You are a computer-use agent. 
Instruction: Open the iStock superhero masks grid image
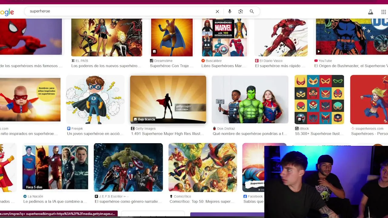pos(319,100)
